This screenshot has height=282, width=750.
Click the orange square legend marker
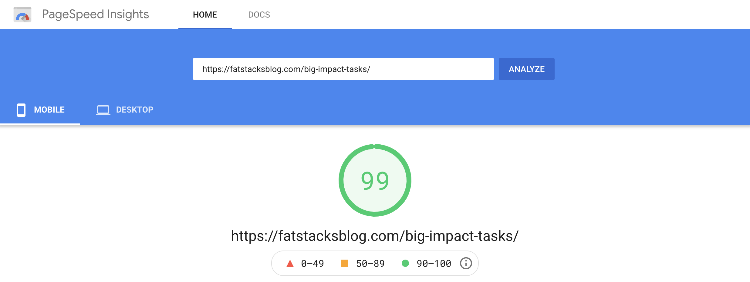[x=345, y=263]
